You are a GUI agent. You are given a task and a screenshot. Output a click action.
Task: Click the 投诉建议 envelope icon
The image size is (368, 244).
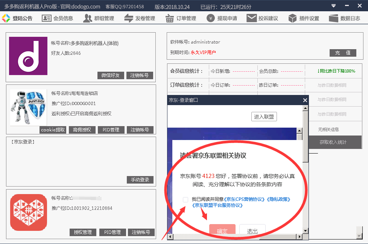pyautogui.click(x=252, y=18)
